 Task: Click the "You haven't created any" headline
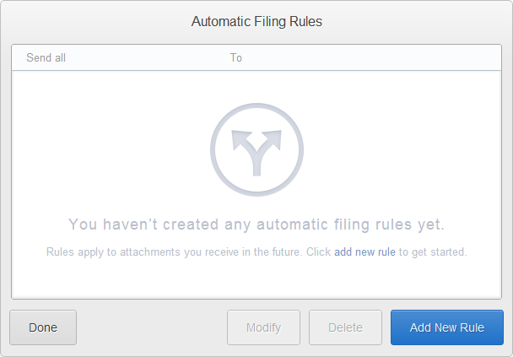click(256, 224)
